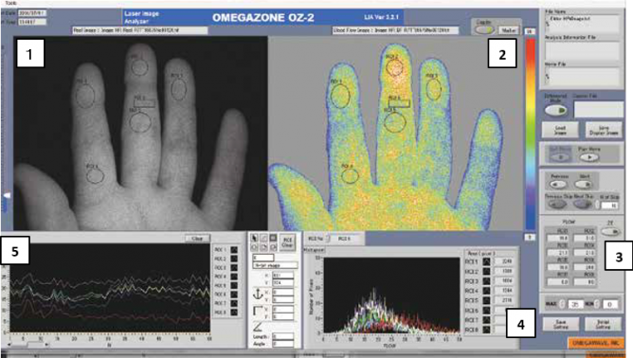This screenshot has width=633, height=358.
Task: Click the File Name text box
Action: click(582, 24)
